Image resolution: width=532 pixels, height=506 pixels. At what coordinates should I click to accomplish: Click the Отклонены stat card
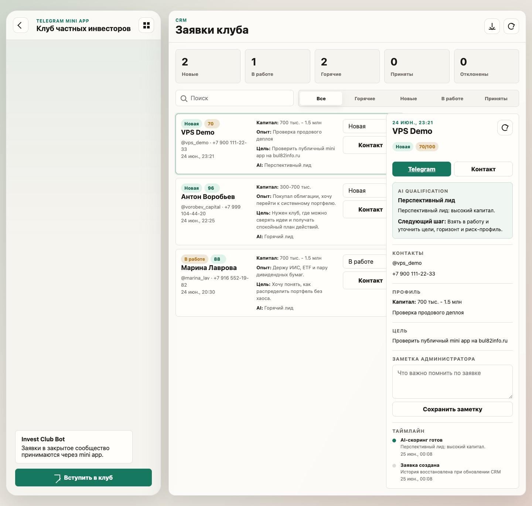pyautogui.click(x=487, y=66)
